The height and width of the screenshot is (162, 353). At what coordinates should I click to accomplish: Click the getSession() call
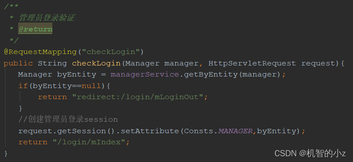pos(86,131)
